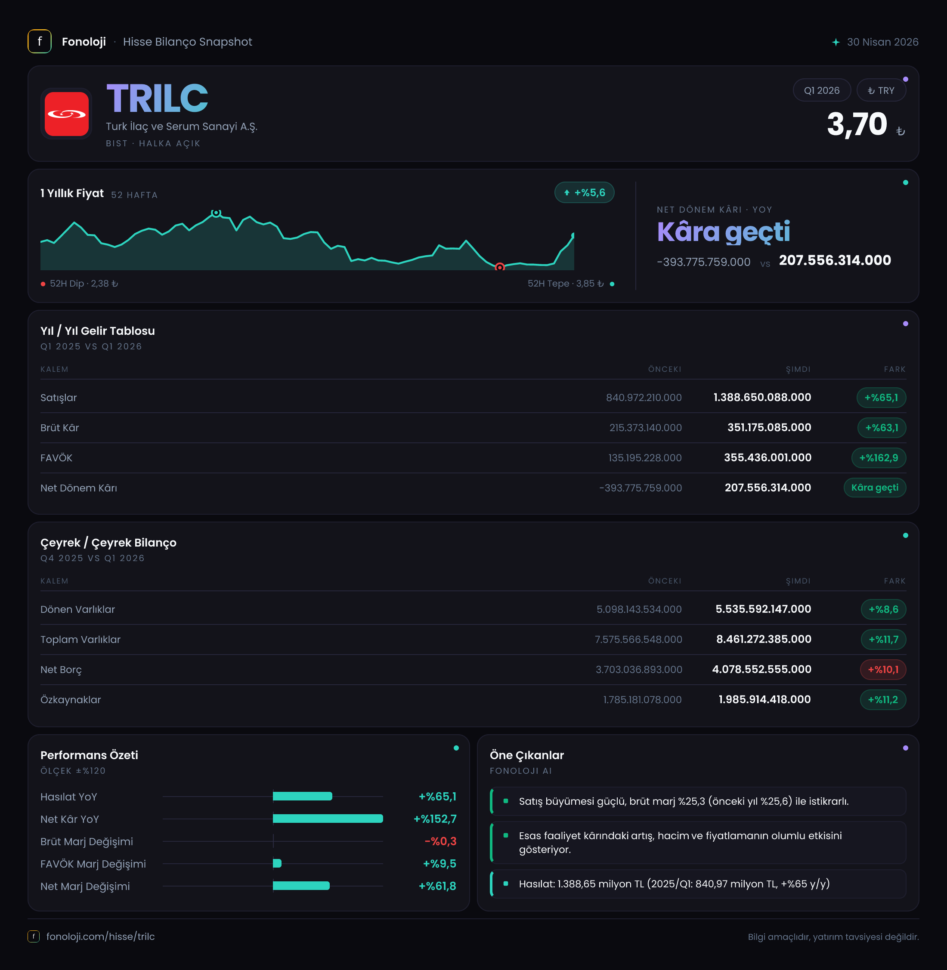Click the lira symbol next to 3,70 price
Viewport: 947px width, 970px height.
coord(900,131)
